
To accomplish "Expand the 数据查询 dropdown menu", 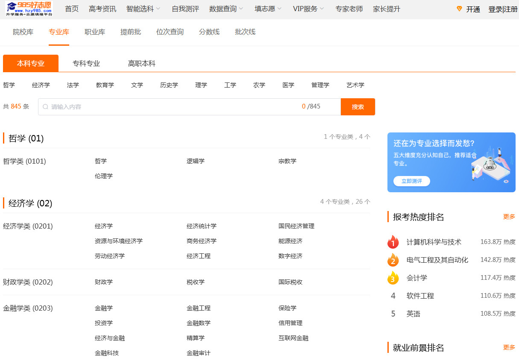I will 226,9.
